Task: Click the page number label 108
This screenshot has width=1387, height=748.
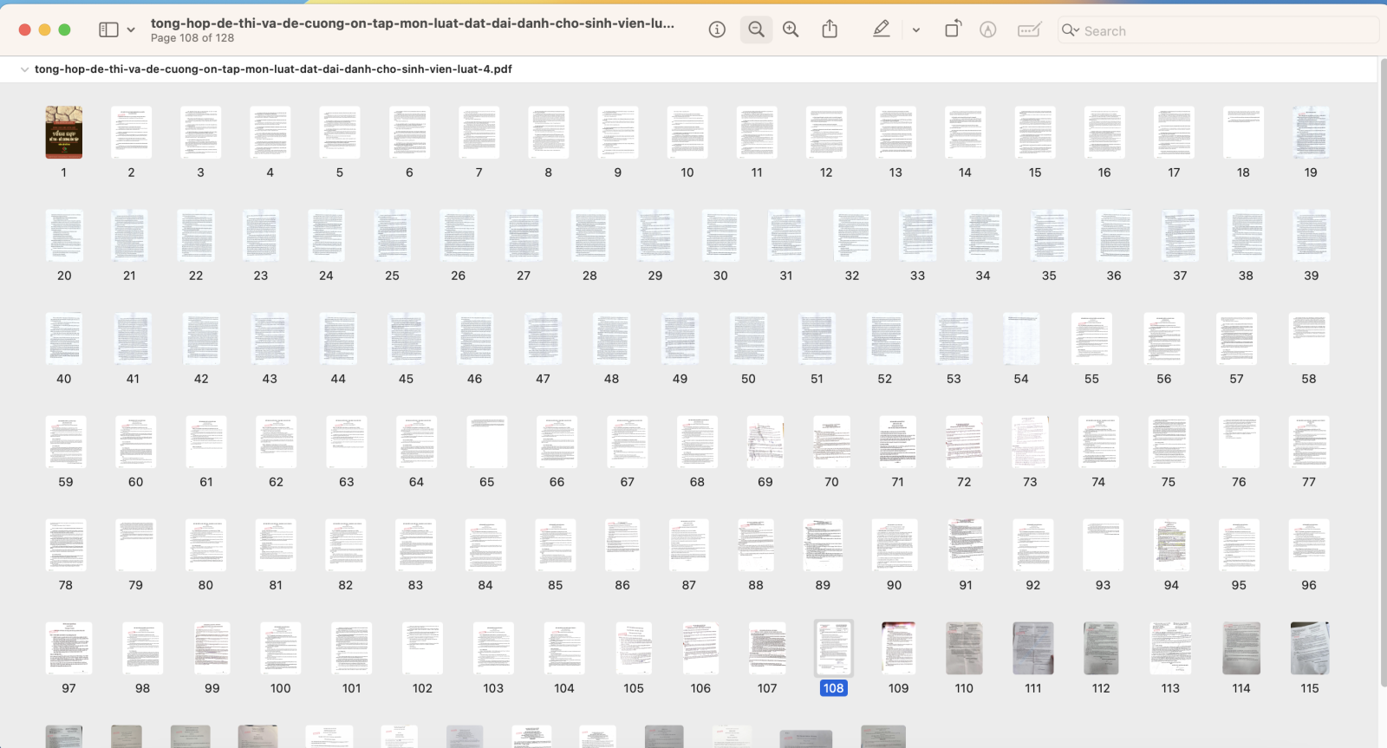Action: point(833,688)
